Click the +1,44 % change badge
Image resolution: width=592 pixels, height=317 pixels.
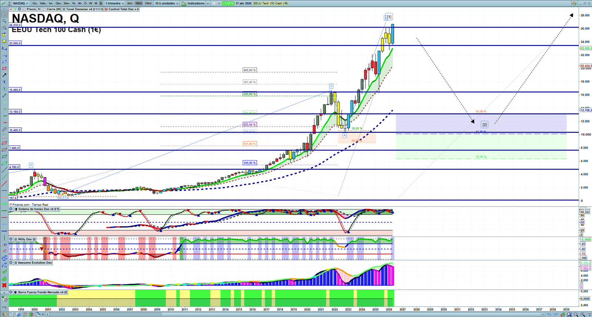click(x=228, y=3)
